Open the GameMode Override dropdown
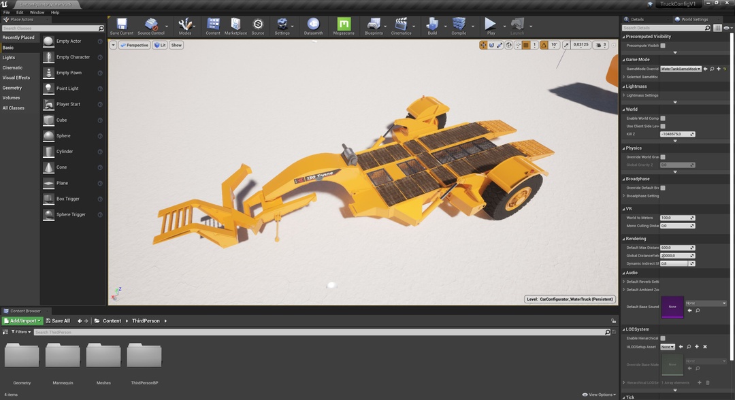The image size is (735, 400). pos(681,69)
